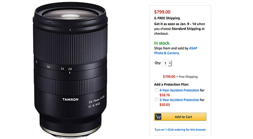Click the Tamron lens product image
Viewport: 253px width, 139px height.
tap(70, 70)
